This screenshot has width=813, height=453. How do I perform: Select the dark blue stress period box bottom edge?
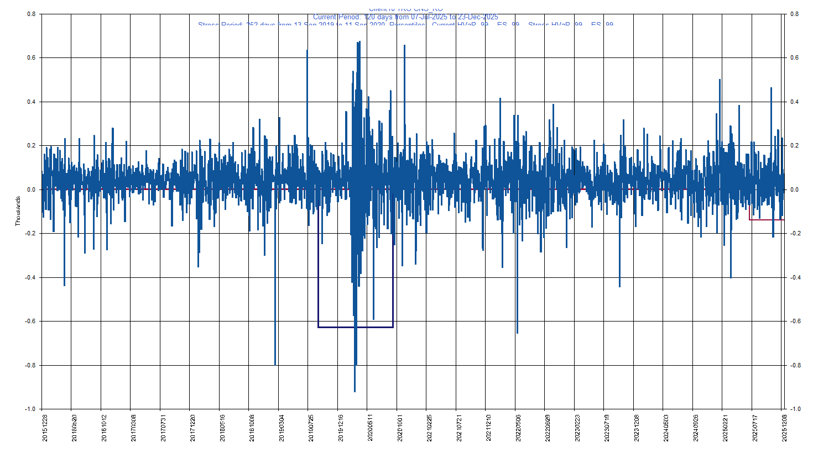coord(356,328)
